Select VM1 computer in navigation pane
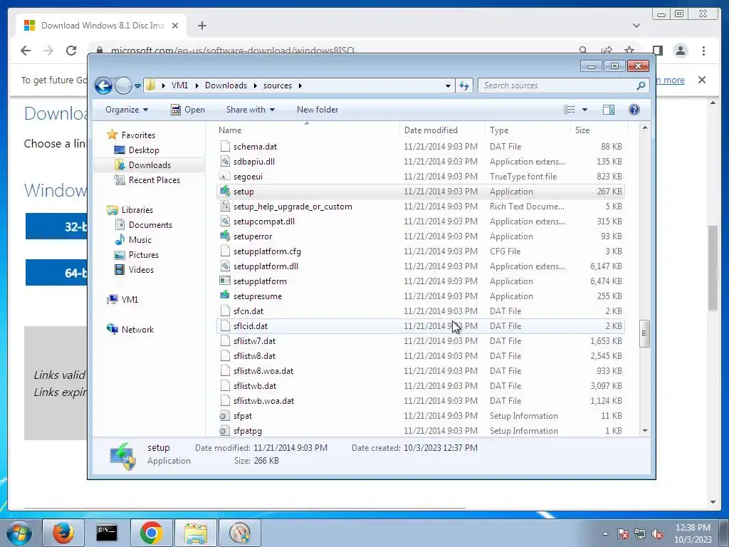Screen dimensions: 729x547 pyautogui.click(x=130, y=300)
